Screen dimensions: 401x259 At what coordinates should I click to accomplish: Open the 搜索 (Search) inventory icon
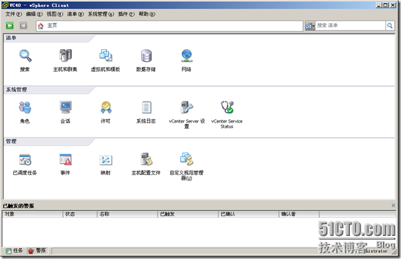[25, 56]
